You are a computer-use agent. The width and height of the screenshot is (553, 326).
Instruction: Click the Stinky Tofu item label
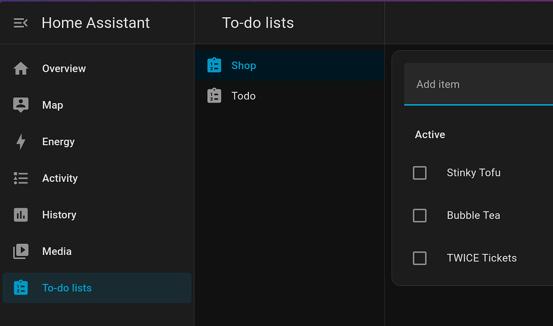tap(474, 173)
